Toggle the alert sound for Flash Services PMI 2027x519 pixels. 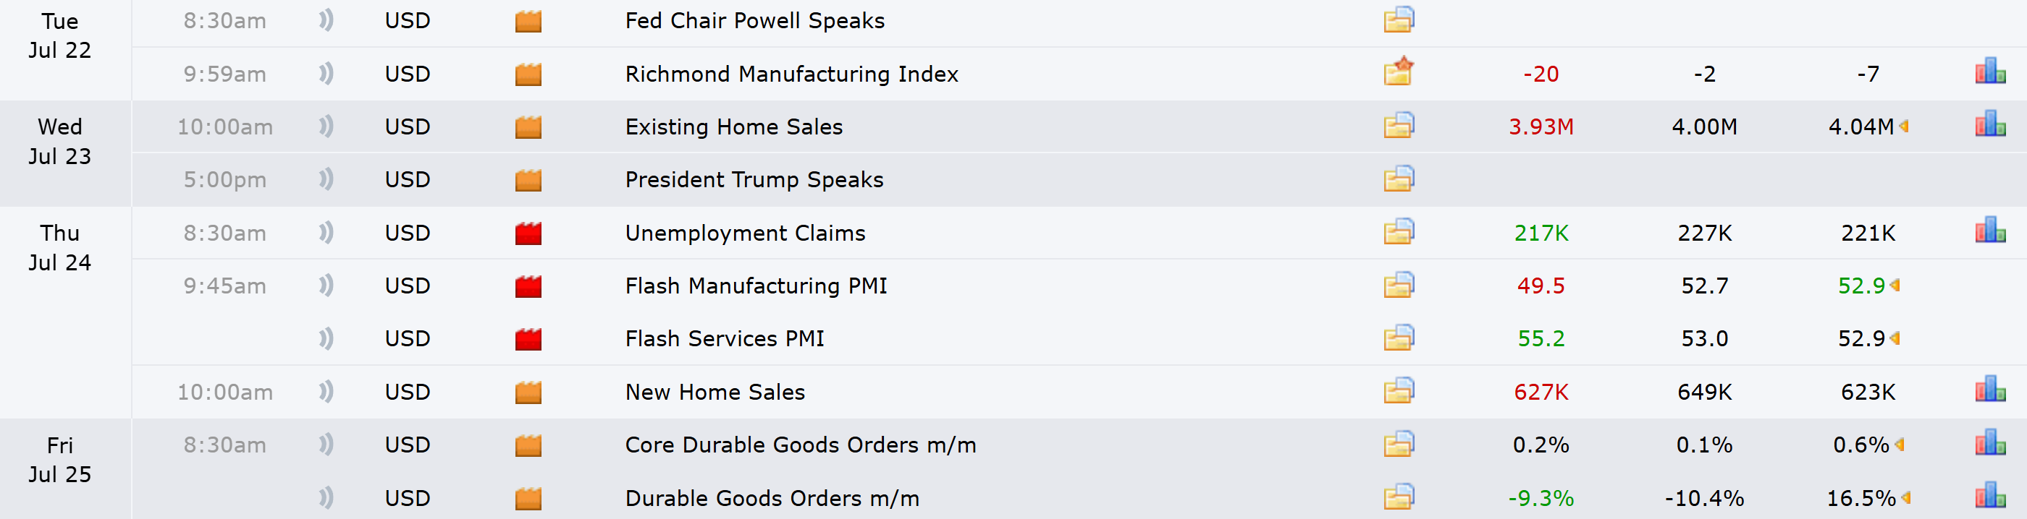point(326,338)
